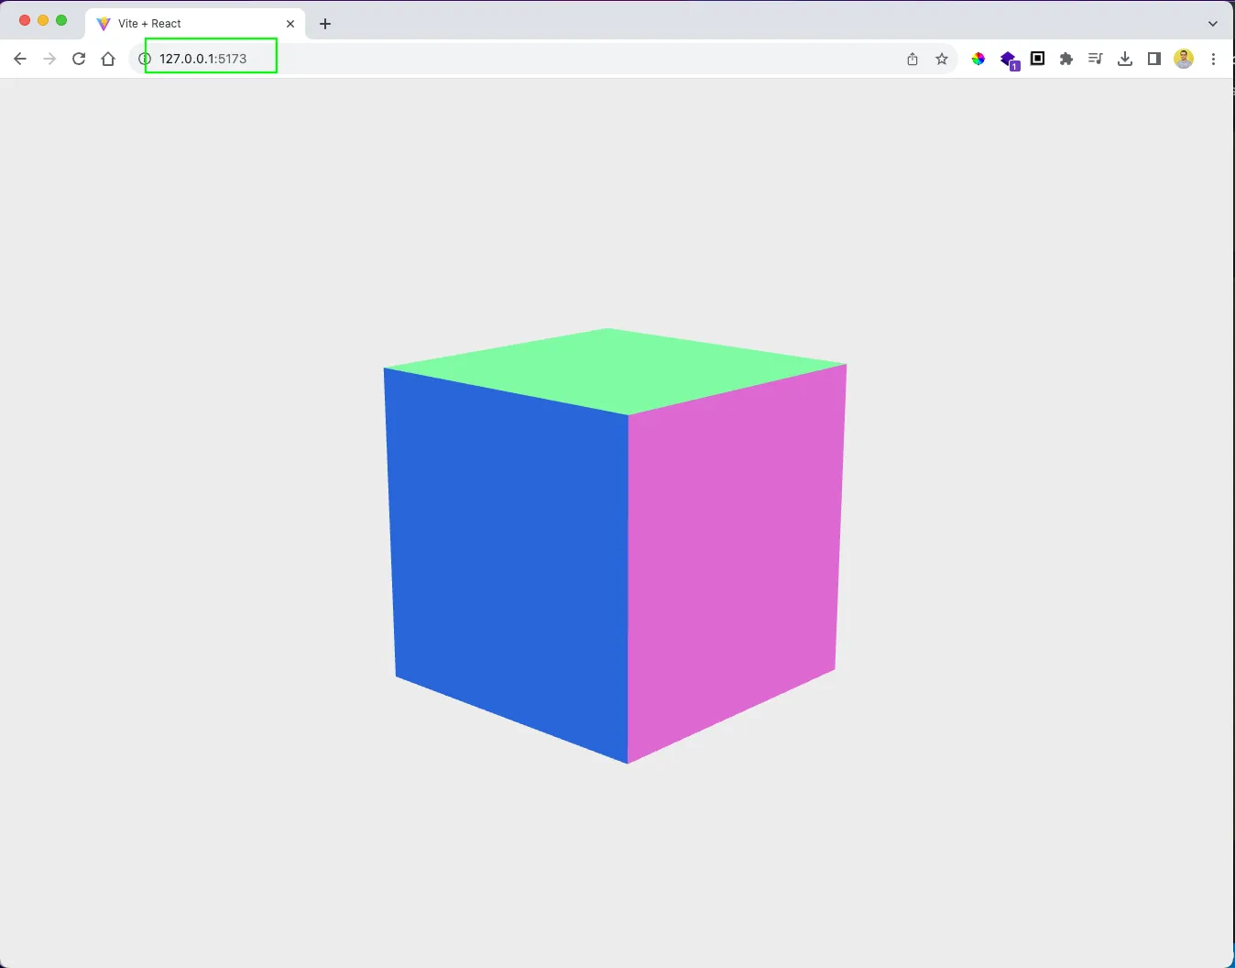Image resolution: width=1235 pixels, height=968 pixels.
Task: Click the green top face of cube
Action: click(x=614, y=369)
